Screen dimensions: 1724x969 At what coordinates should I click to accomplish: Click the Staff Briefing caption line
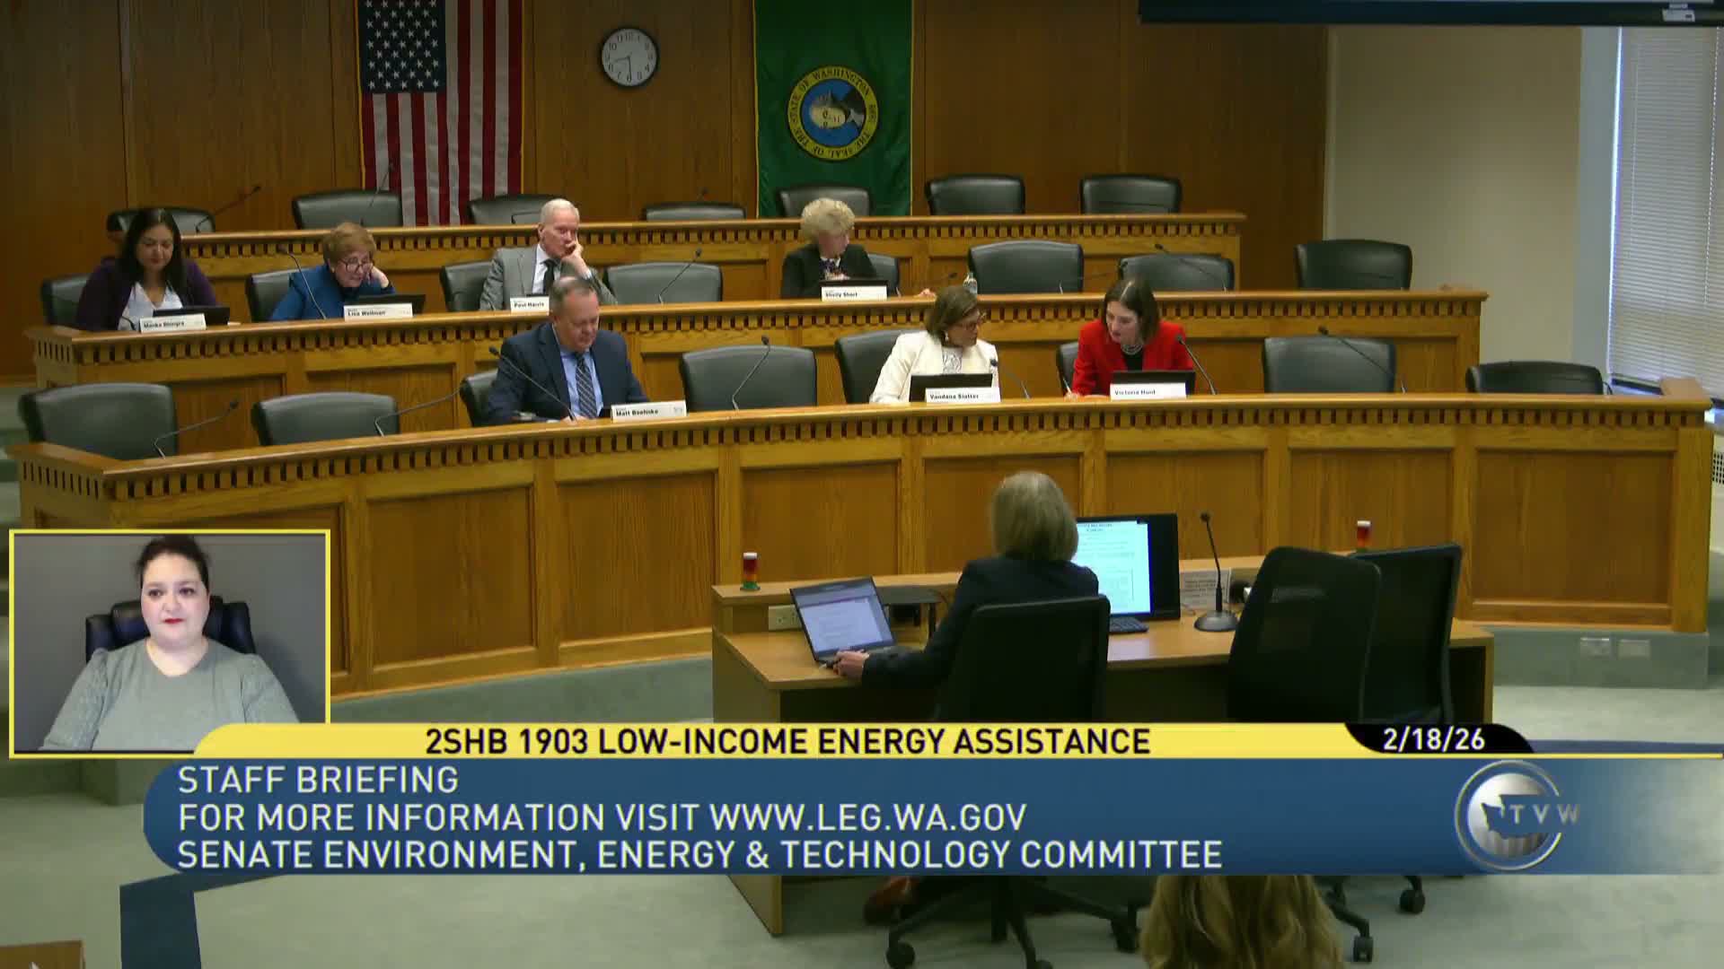tap(318, 780)
